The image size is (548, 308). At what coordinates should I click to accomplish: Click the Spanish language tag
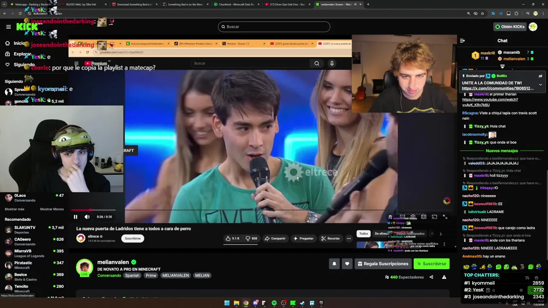click(x=132, y=275)
